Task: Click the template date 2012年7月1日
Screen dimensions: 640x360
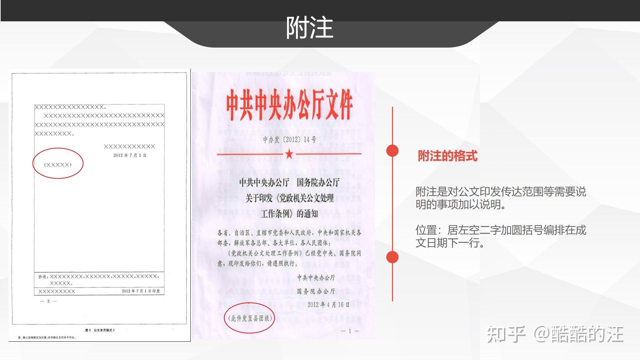Action: coord(130,155)
